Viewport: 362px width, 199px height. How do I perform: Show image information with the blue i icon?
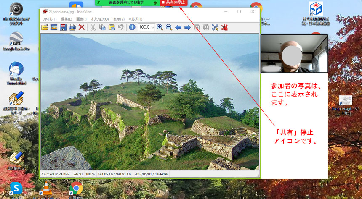point(132,27)
